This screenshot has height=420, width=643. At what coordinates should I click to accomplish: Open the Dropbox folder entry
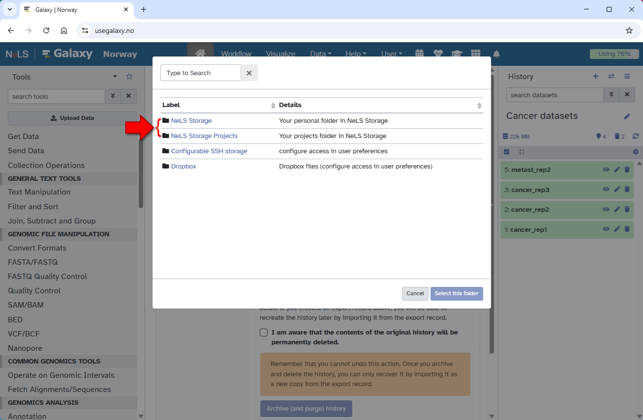[x=183, y=167]
